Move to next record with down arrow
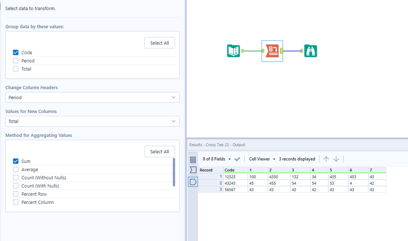Screen dimensions: 408x241 tap(336, 159)
